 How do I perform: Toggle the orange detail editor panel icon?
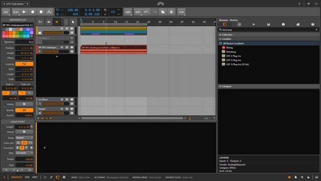(x=58, y=177)
